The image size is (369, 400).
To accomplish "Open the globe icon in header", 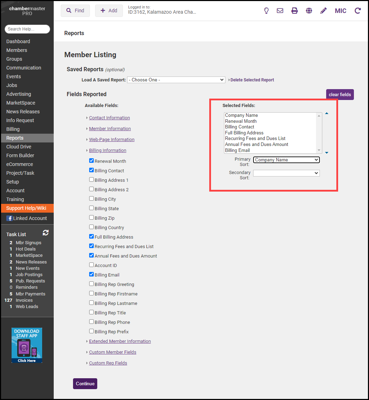I will tap(309, 11).
